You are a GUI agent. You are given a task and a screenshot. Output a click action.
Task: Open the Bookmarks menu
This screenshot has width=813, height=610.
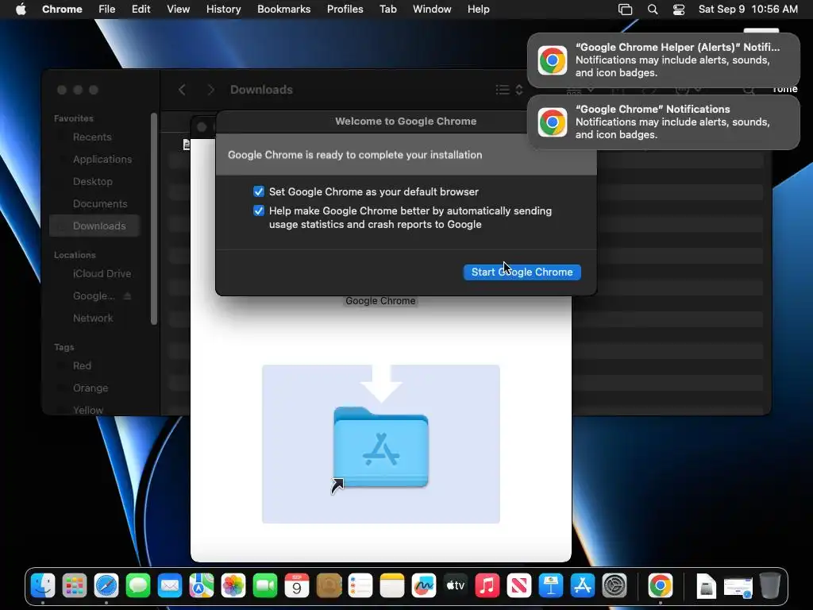click(x=284, y=10)
